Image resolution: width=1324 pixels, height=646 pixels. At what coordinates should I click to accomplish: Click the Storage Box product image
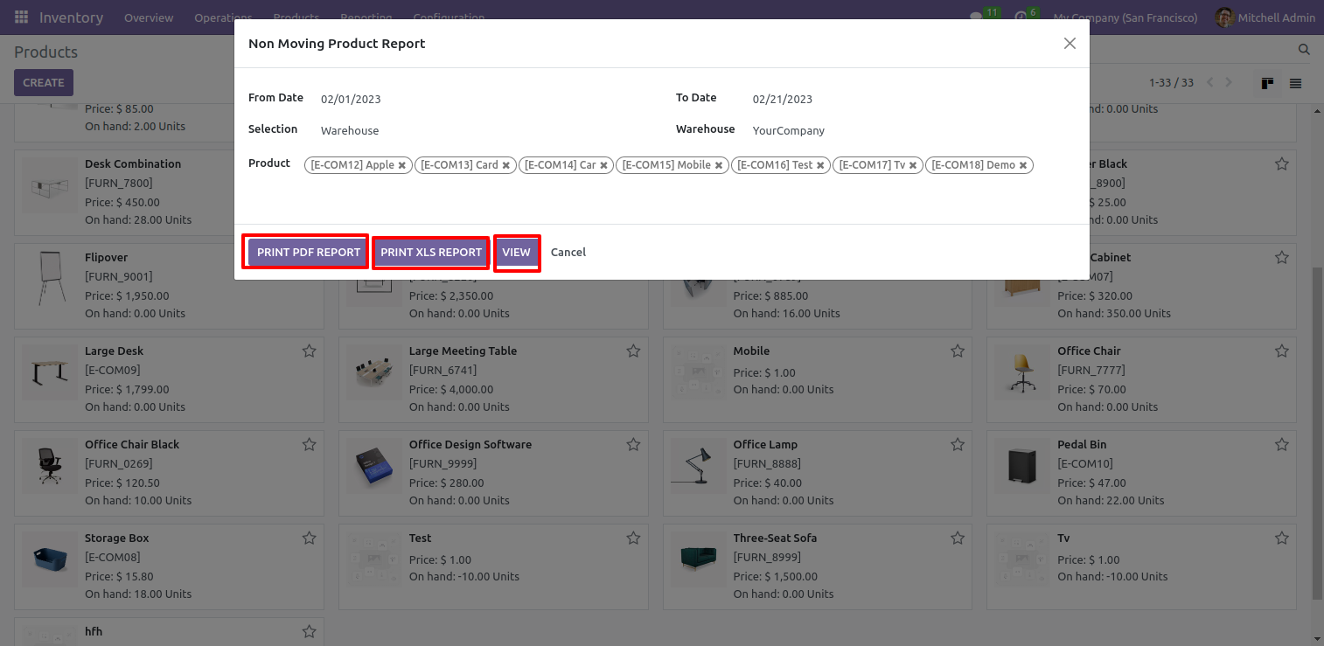[x=50, y=559]
